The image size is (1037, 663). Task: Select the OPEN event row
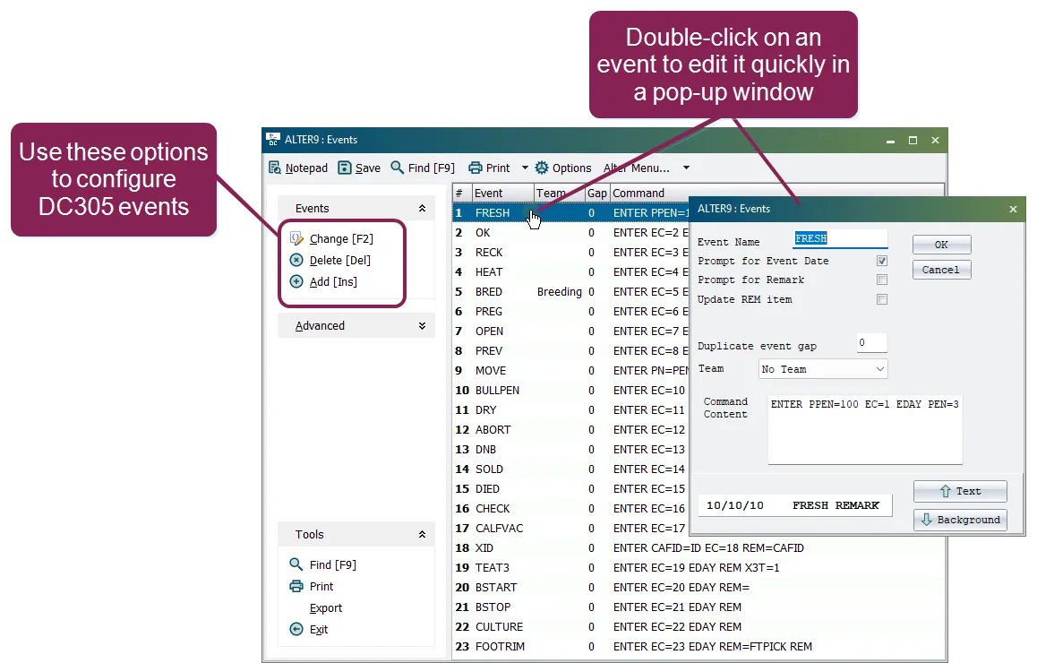click(x=570, y=331)
